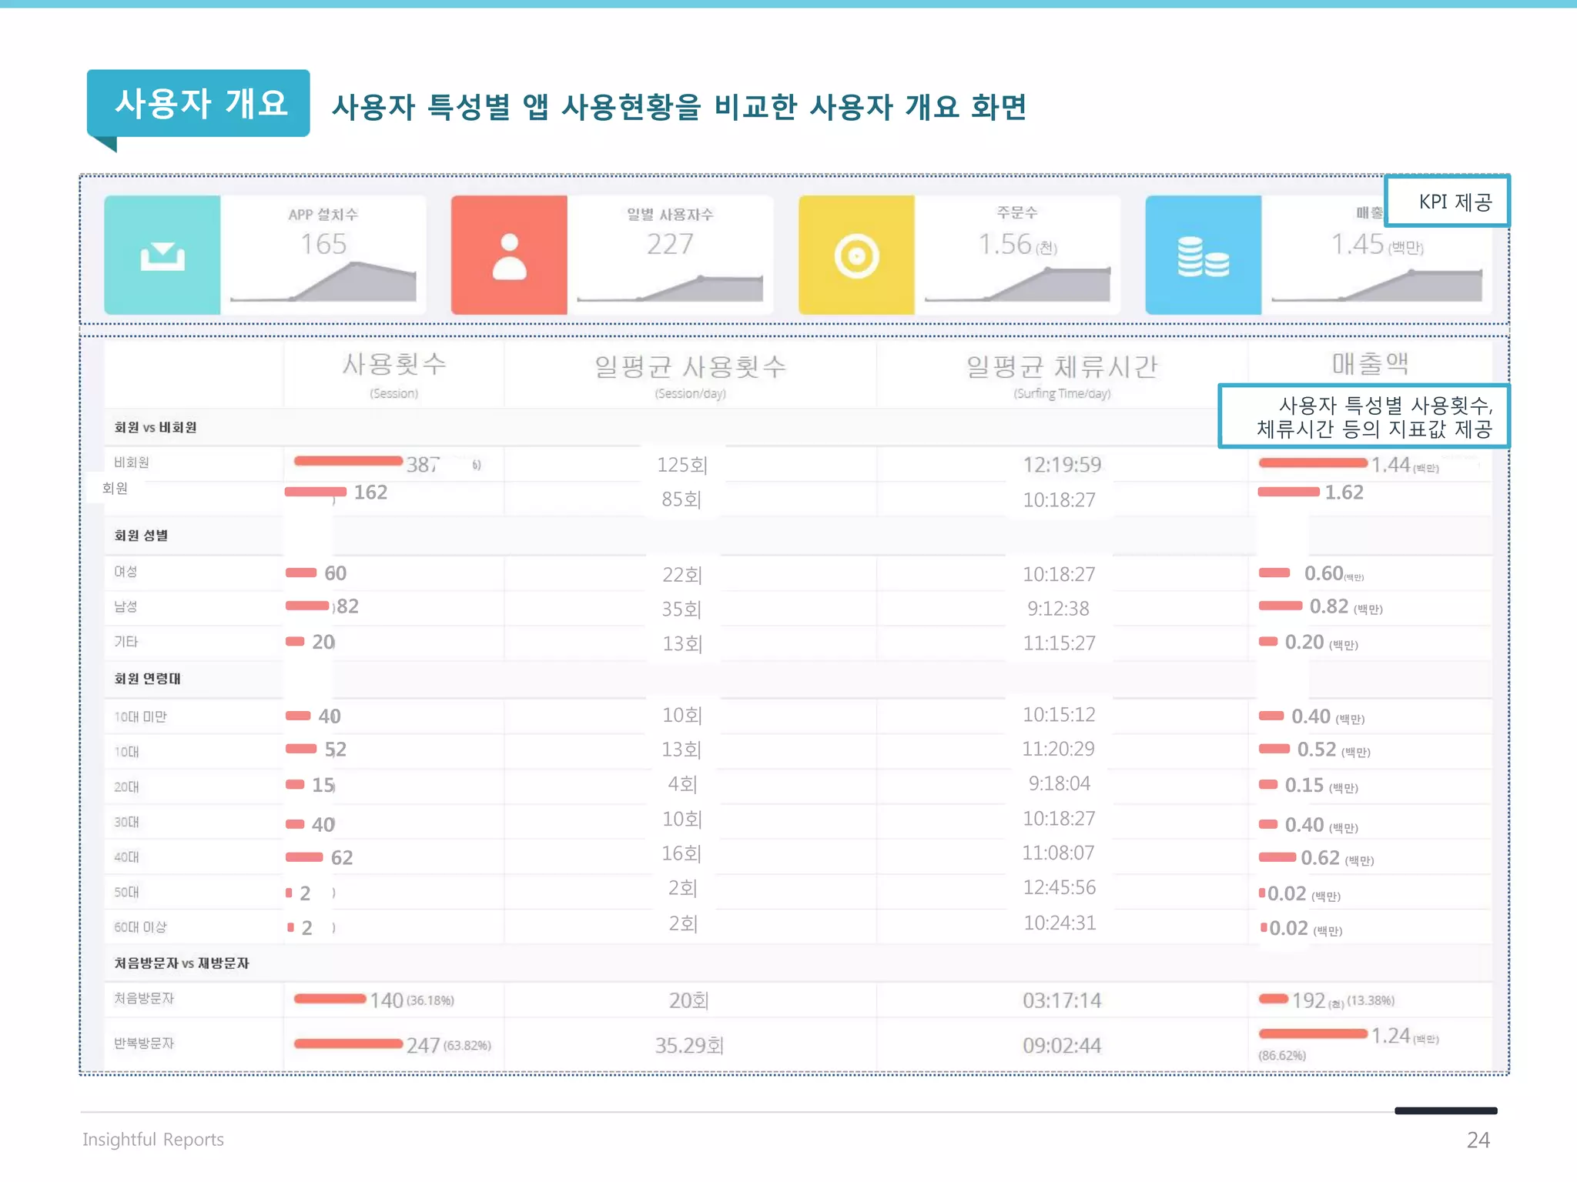The height and width of the screenshot is (1182, 1577).
Task: Click the 비회원 session bar valued 387
Action: [348, 461]
